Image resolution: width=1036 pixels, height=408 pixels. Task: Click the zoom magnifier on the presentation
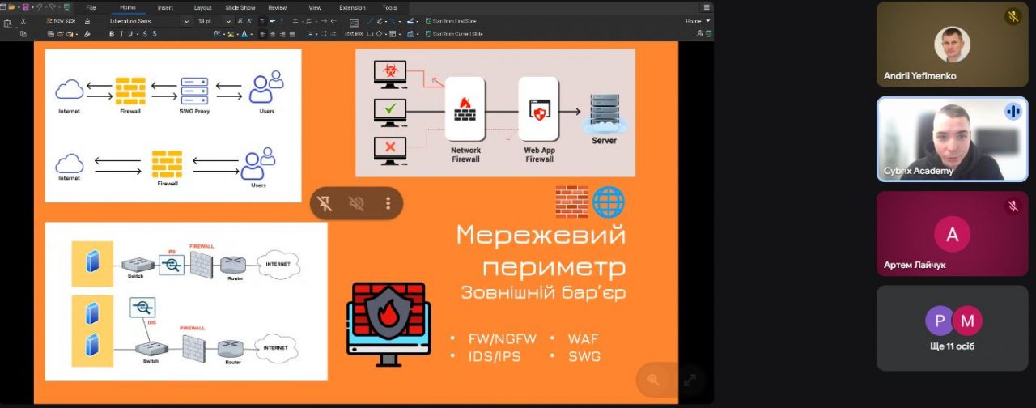click(x=653, y=380)
